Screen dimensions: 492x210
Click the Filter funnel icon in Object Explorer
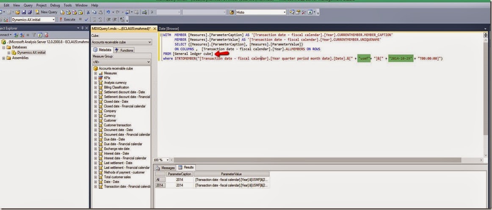34,35
